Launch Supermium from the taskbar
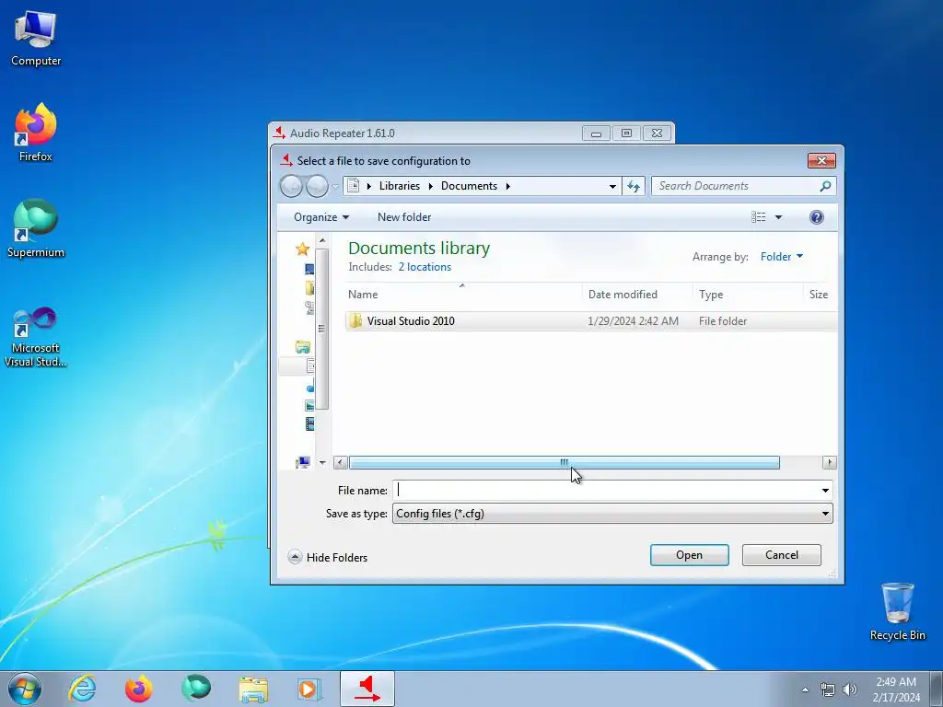This screenshot has width=943, height=707. (x=196, y=689)
